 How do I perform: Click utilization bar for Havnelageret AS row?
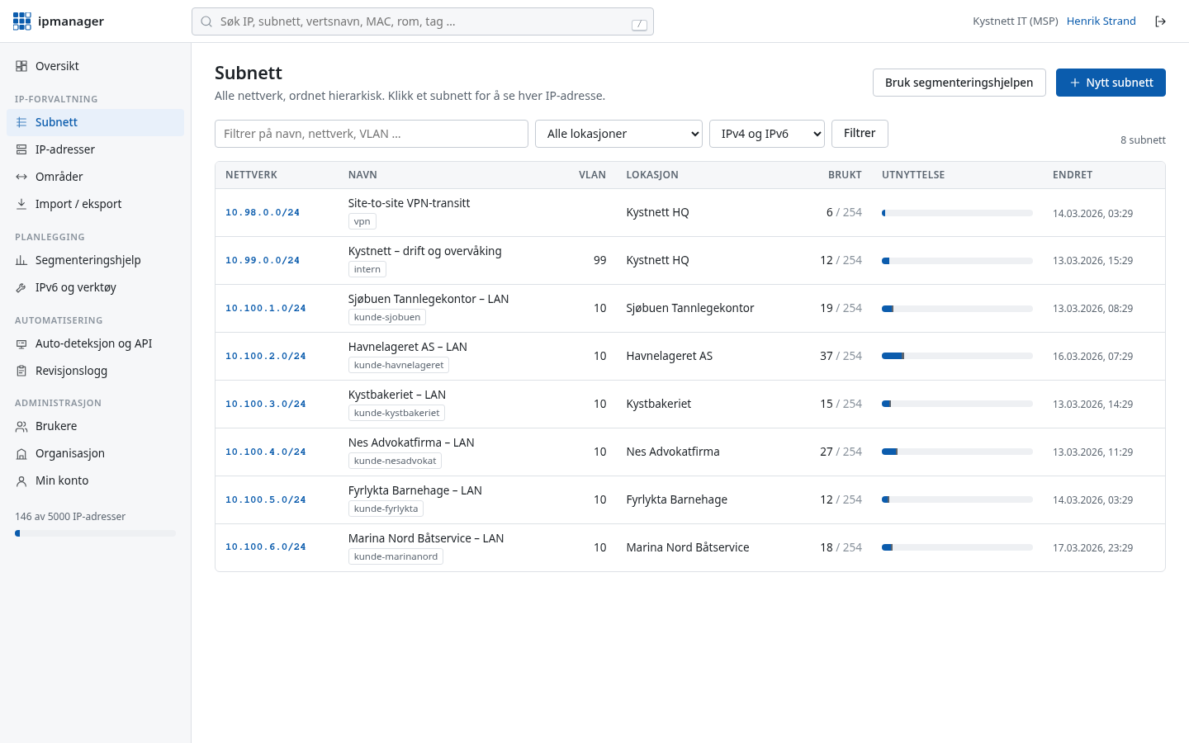click(957, 356)
